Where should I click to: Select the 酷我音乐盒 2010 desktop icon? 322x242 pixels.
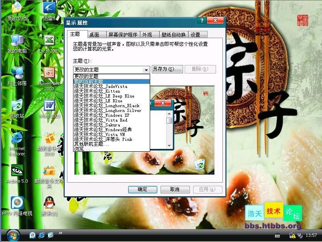tap(49, 144)
